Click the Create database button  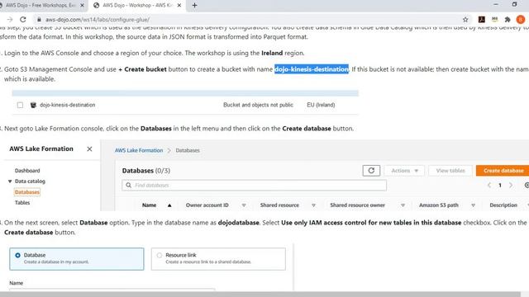tap(503, 171)
